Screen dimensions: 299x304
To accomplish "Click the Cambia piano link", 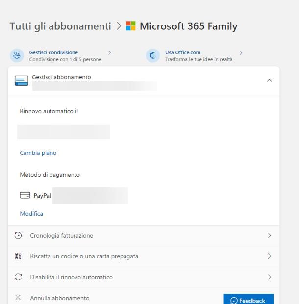I will click(38, 153).
